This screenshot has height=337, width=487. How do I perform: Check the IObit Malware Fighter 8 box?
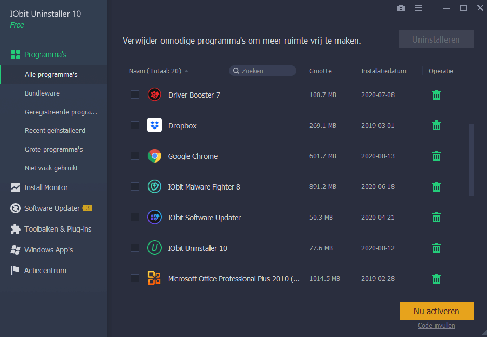pos(135,186)
